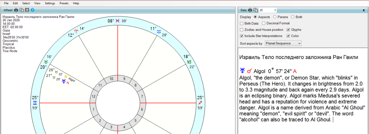Select the Parans display option
The height and width of the screenshot is (134, 369).
[275, 17]
